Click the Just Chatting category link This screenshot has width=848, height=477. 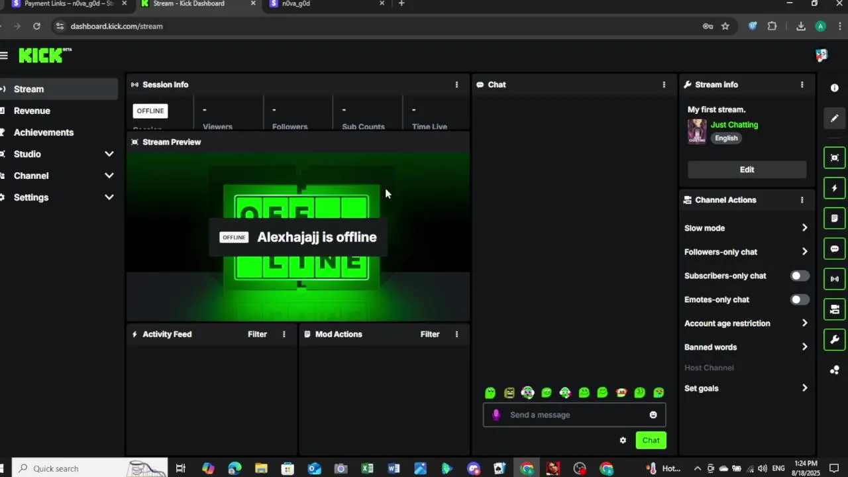[734, 125]
